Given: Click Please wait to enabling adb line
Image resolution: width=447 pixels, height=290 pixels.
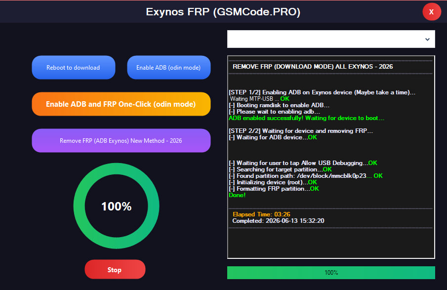Looking at the screenshot, I should [275, 112].
